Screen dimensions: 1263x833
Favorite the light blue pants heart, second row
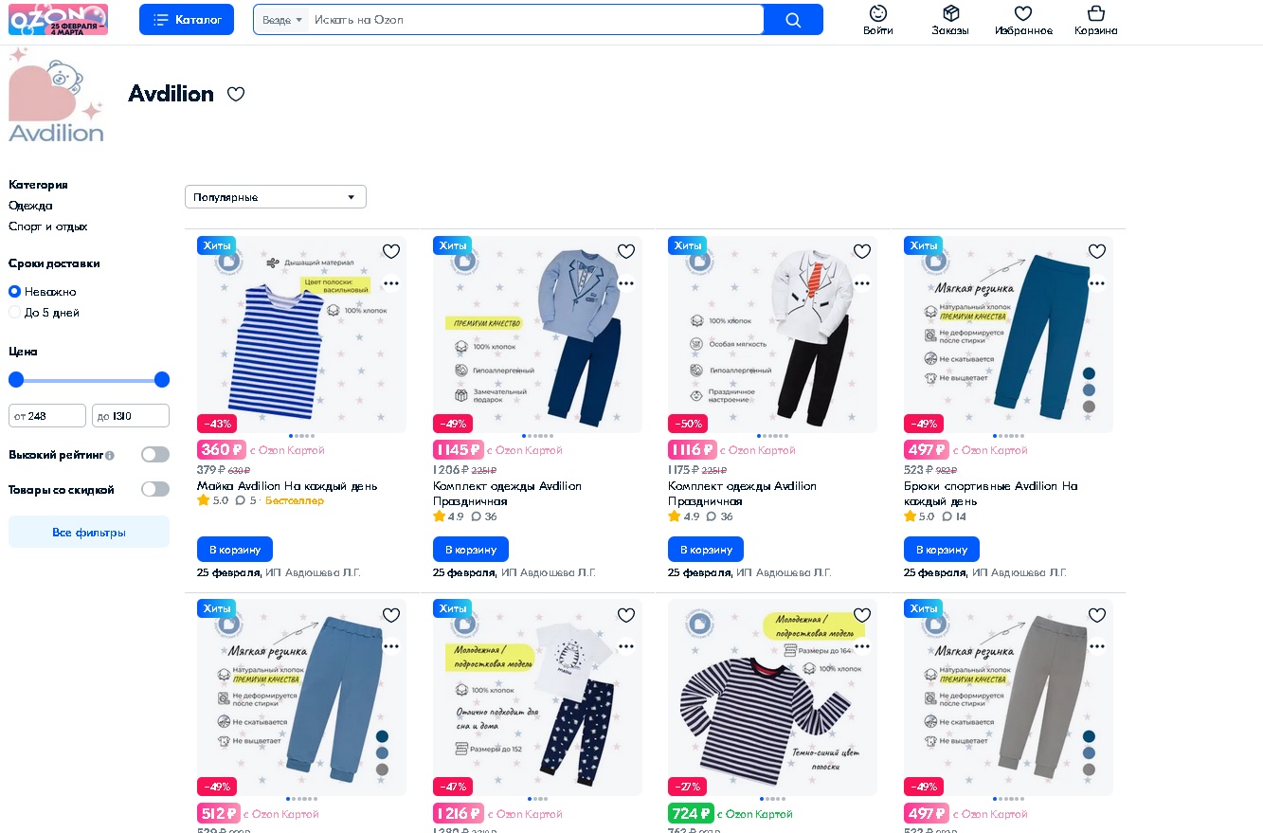pos(390,615)
